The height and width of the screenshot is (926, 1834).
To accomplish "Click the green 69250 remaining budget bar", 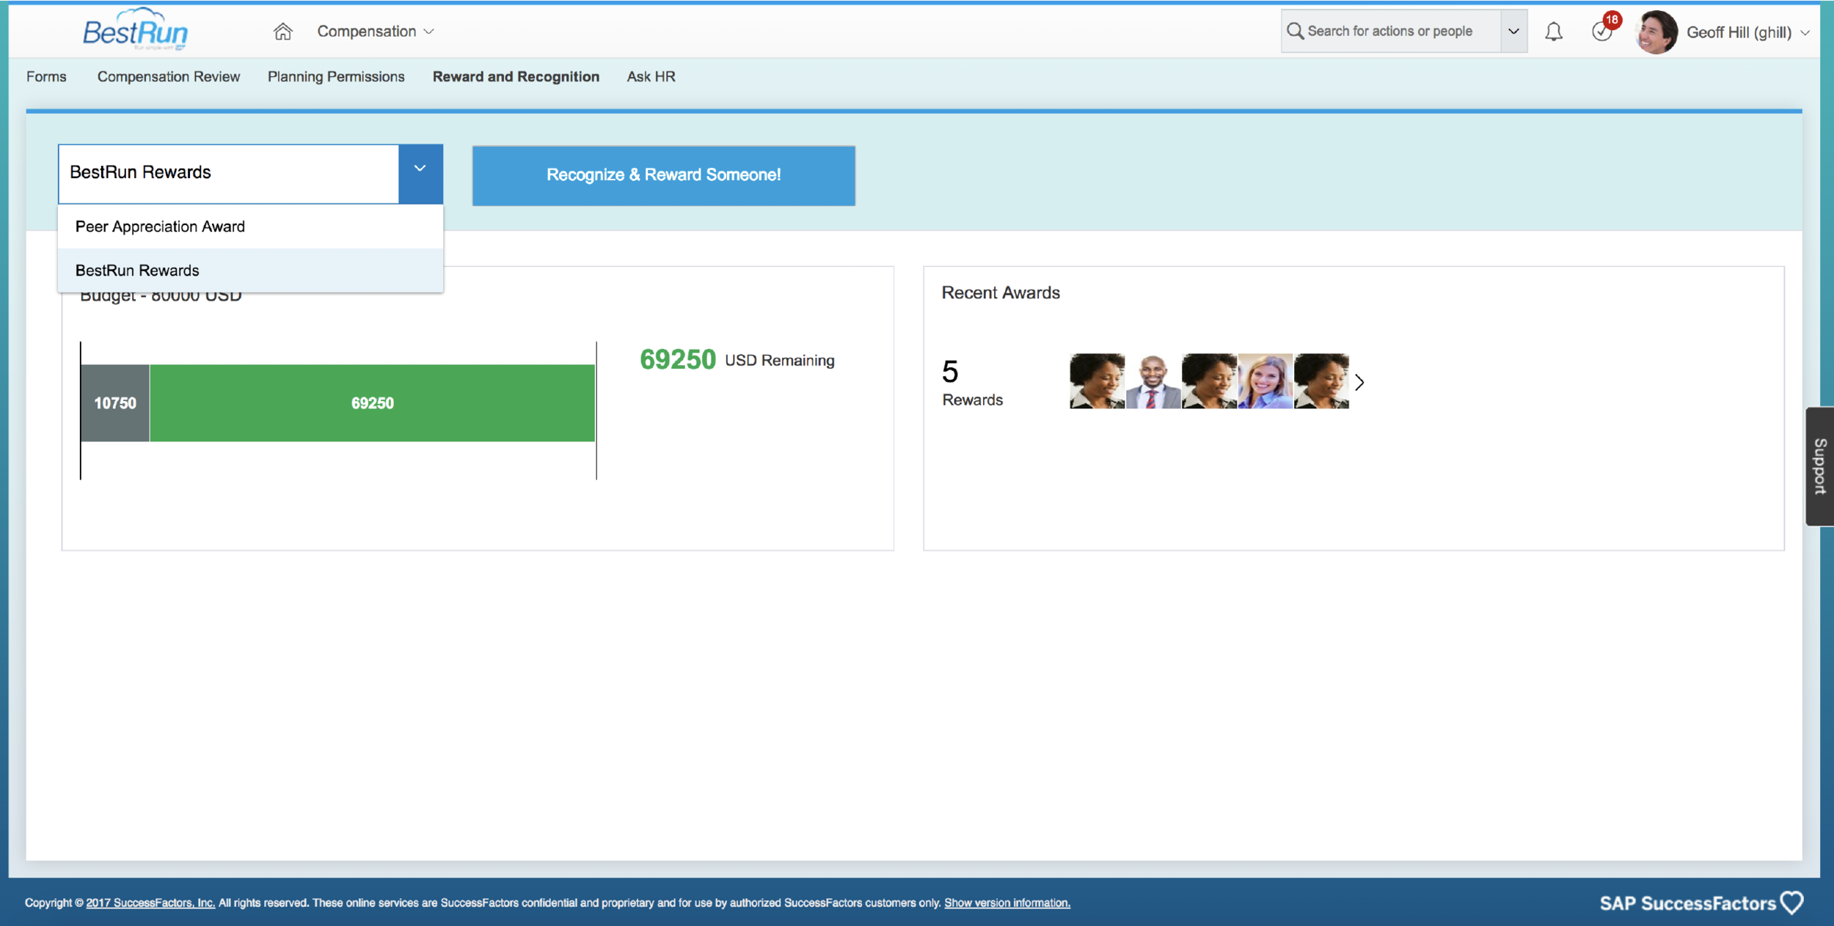I will click(x=372, y=403).
